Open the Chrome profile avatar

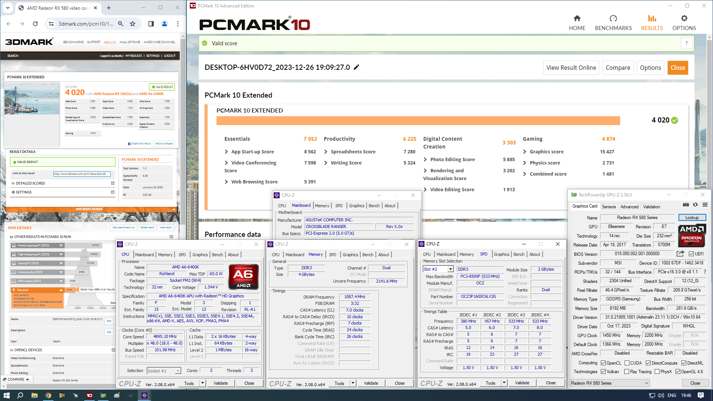165,24
